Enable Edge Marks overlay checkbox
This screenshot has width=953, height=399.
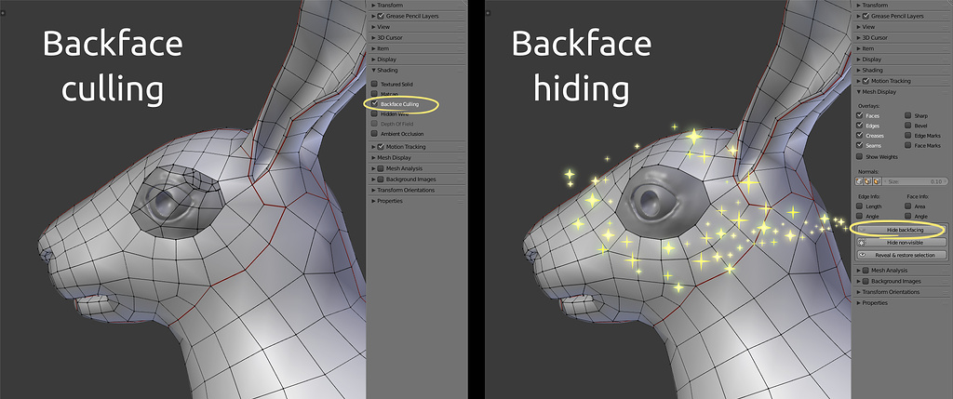pyautogui.click(x=907, y=136)
